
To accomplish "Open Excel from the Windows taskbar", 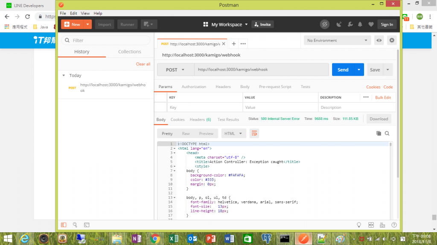I will point(174,239).
